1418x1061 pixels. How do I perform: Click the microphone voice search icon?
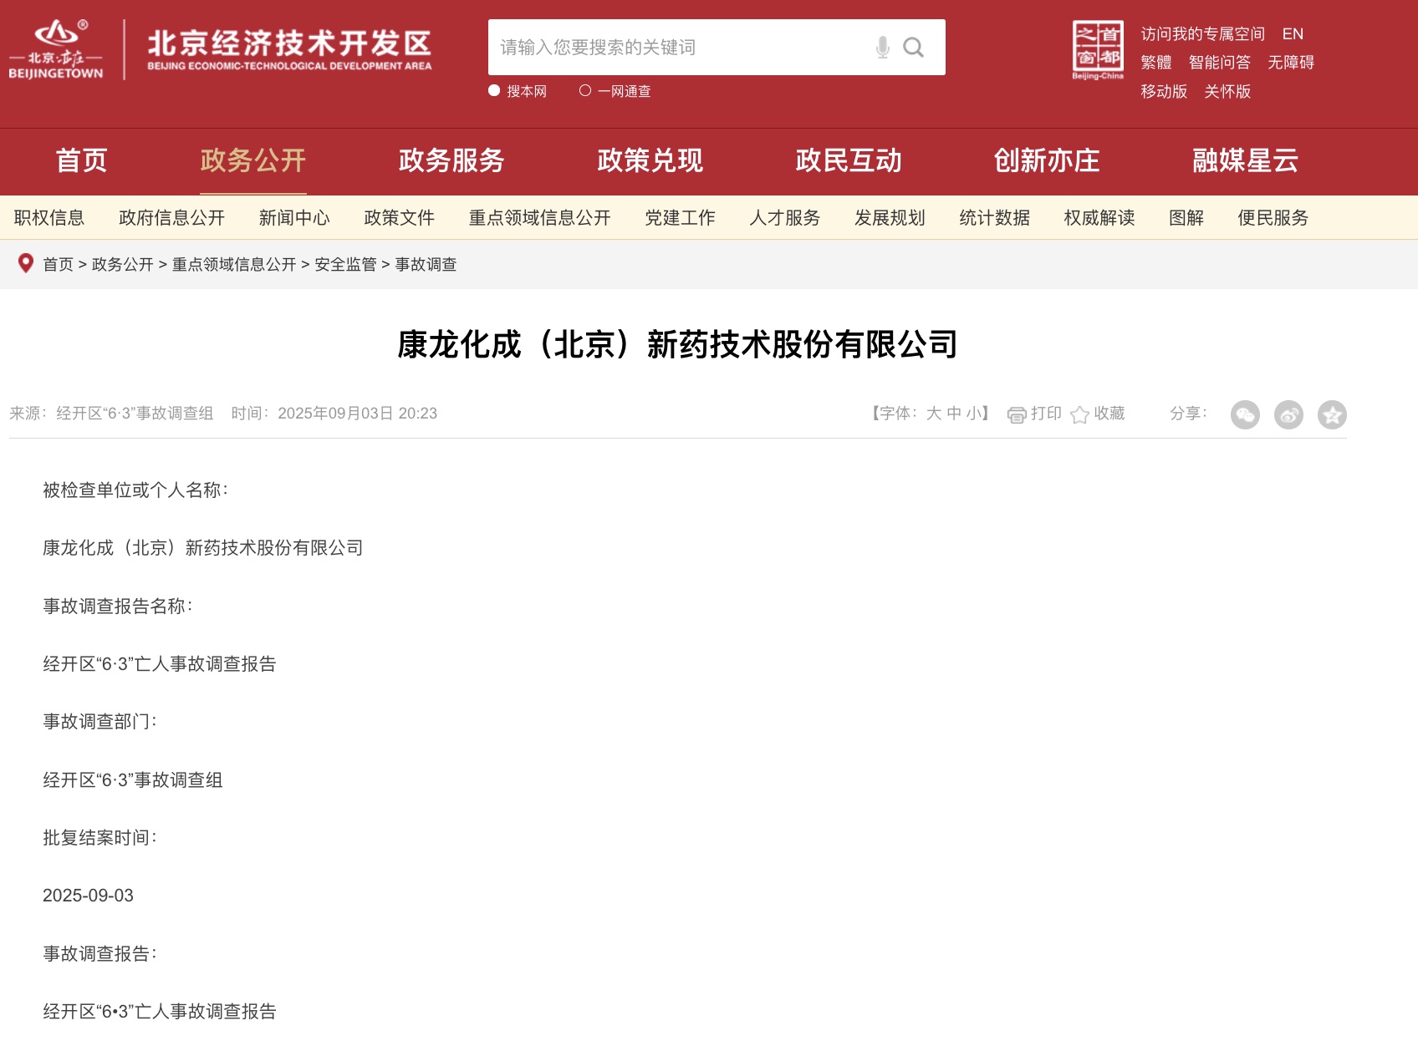(x=882, y=48)
